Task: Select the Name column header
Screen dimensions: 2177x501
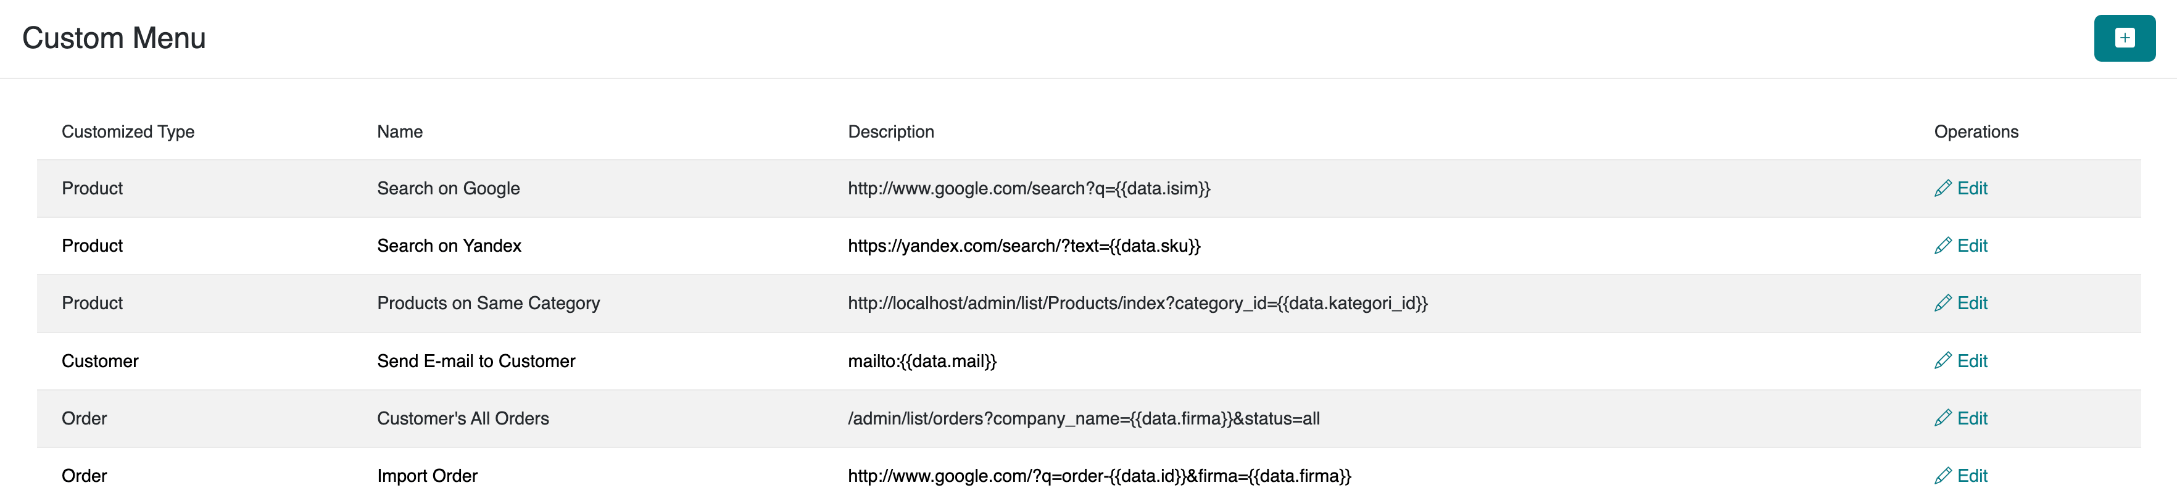Action: (400, 132)
